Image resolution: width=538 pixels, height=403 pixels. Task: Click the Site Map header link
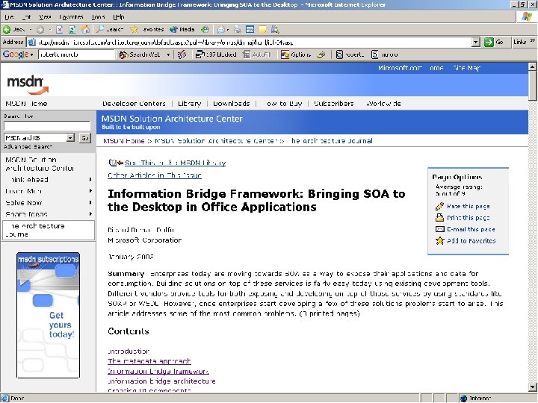[466, 68]
